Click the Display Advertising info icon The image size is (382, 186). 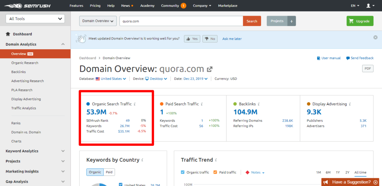point(350,104)
